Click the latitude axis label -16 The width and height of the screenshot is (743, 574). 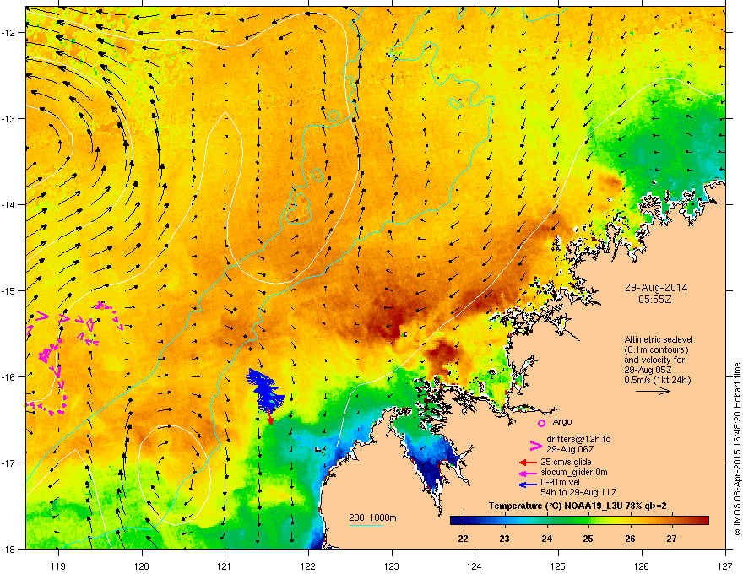[x=8, y=376]
